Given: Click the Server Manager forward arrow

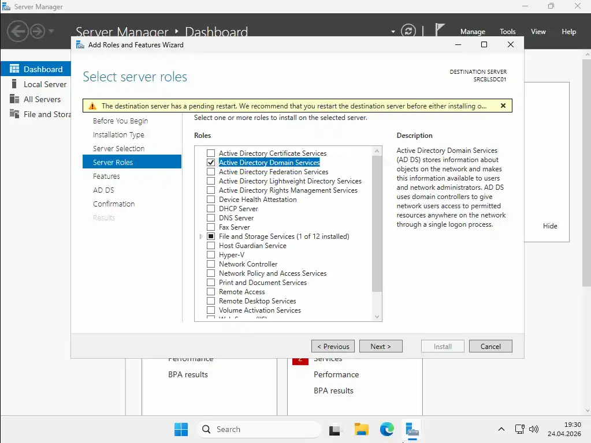Looking at the screenshot, I should pos(38,31).
